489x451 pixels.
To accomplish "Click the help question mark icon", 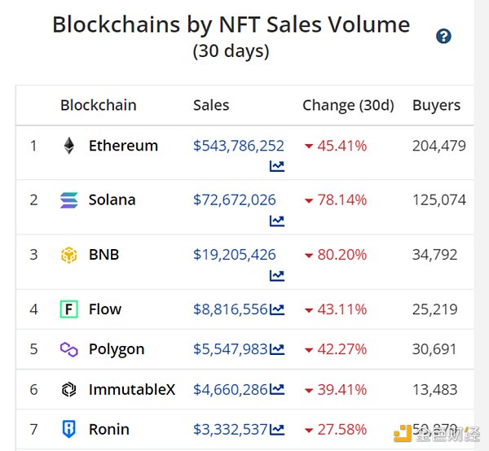I will click(443, 37).
